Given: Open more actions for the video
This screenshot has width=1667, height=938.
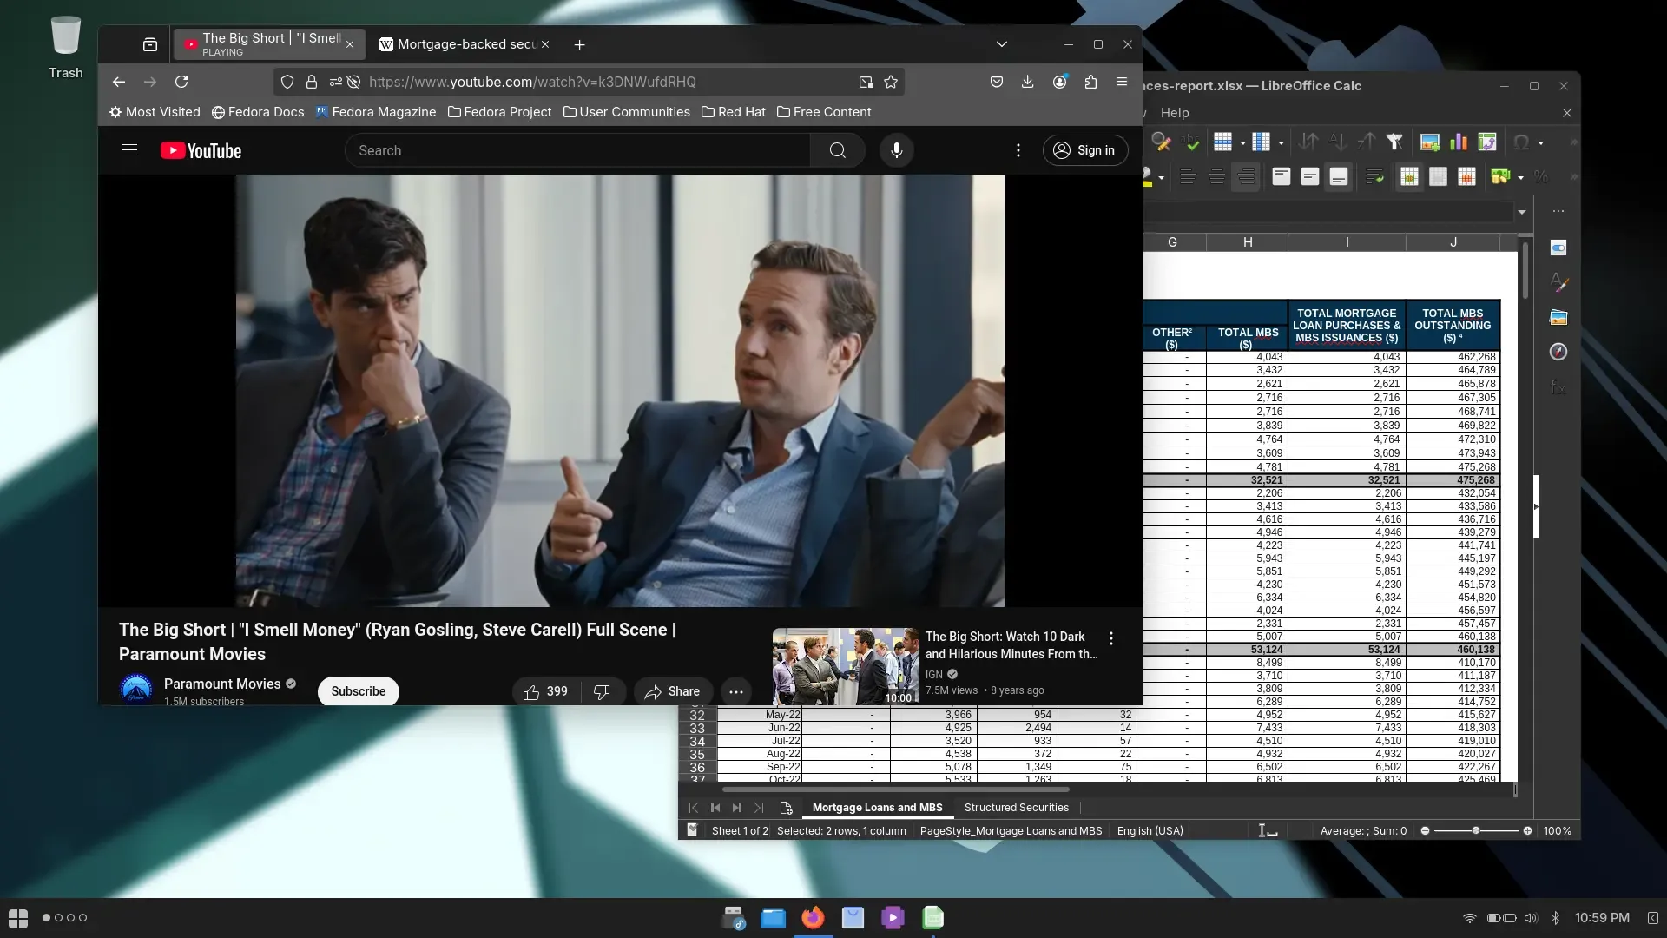Looking at the screenshot, I should [736, 691].
